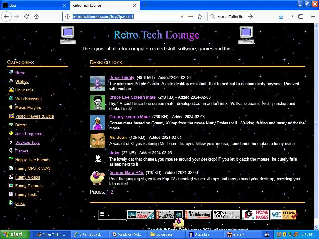The width and height of the screenshot is (319, 239).
Task: Open the Links category link
Action: coord(20,204)
